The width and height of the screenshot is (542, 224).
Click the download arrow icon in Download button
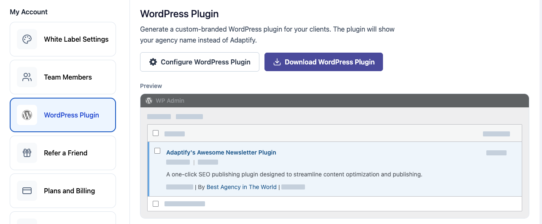coord(277,62)
